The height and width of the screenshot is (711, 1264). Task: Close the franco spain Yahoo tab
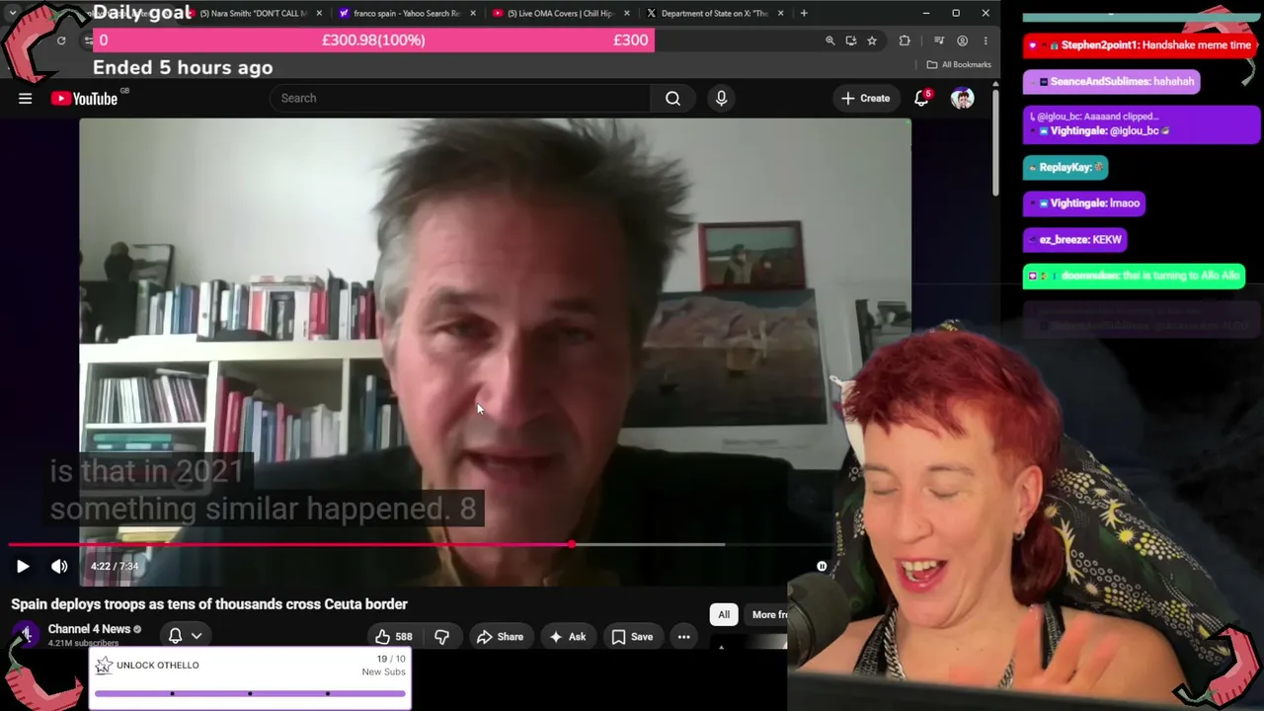(473, 13)
